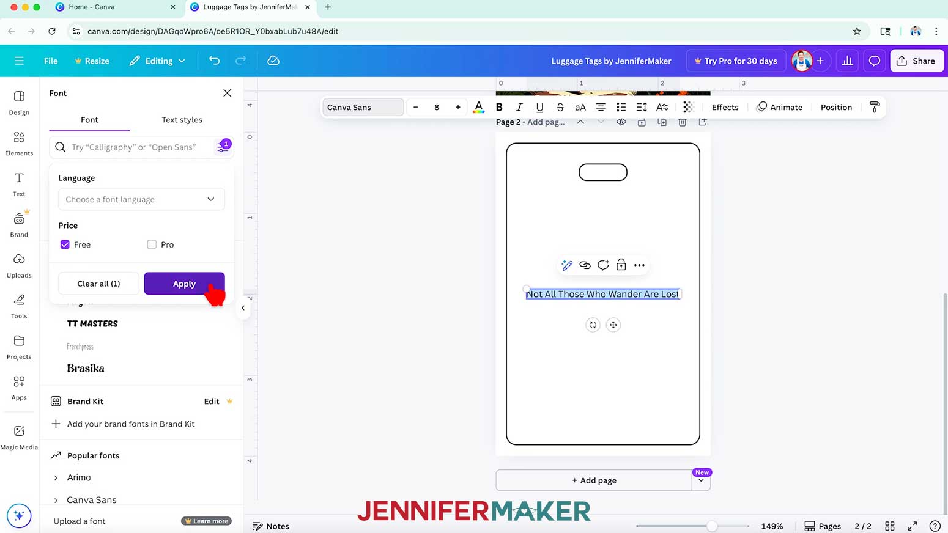Open the Brand panel
This screenshot has height=533, width=948.
coord(19,225)
